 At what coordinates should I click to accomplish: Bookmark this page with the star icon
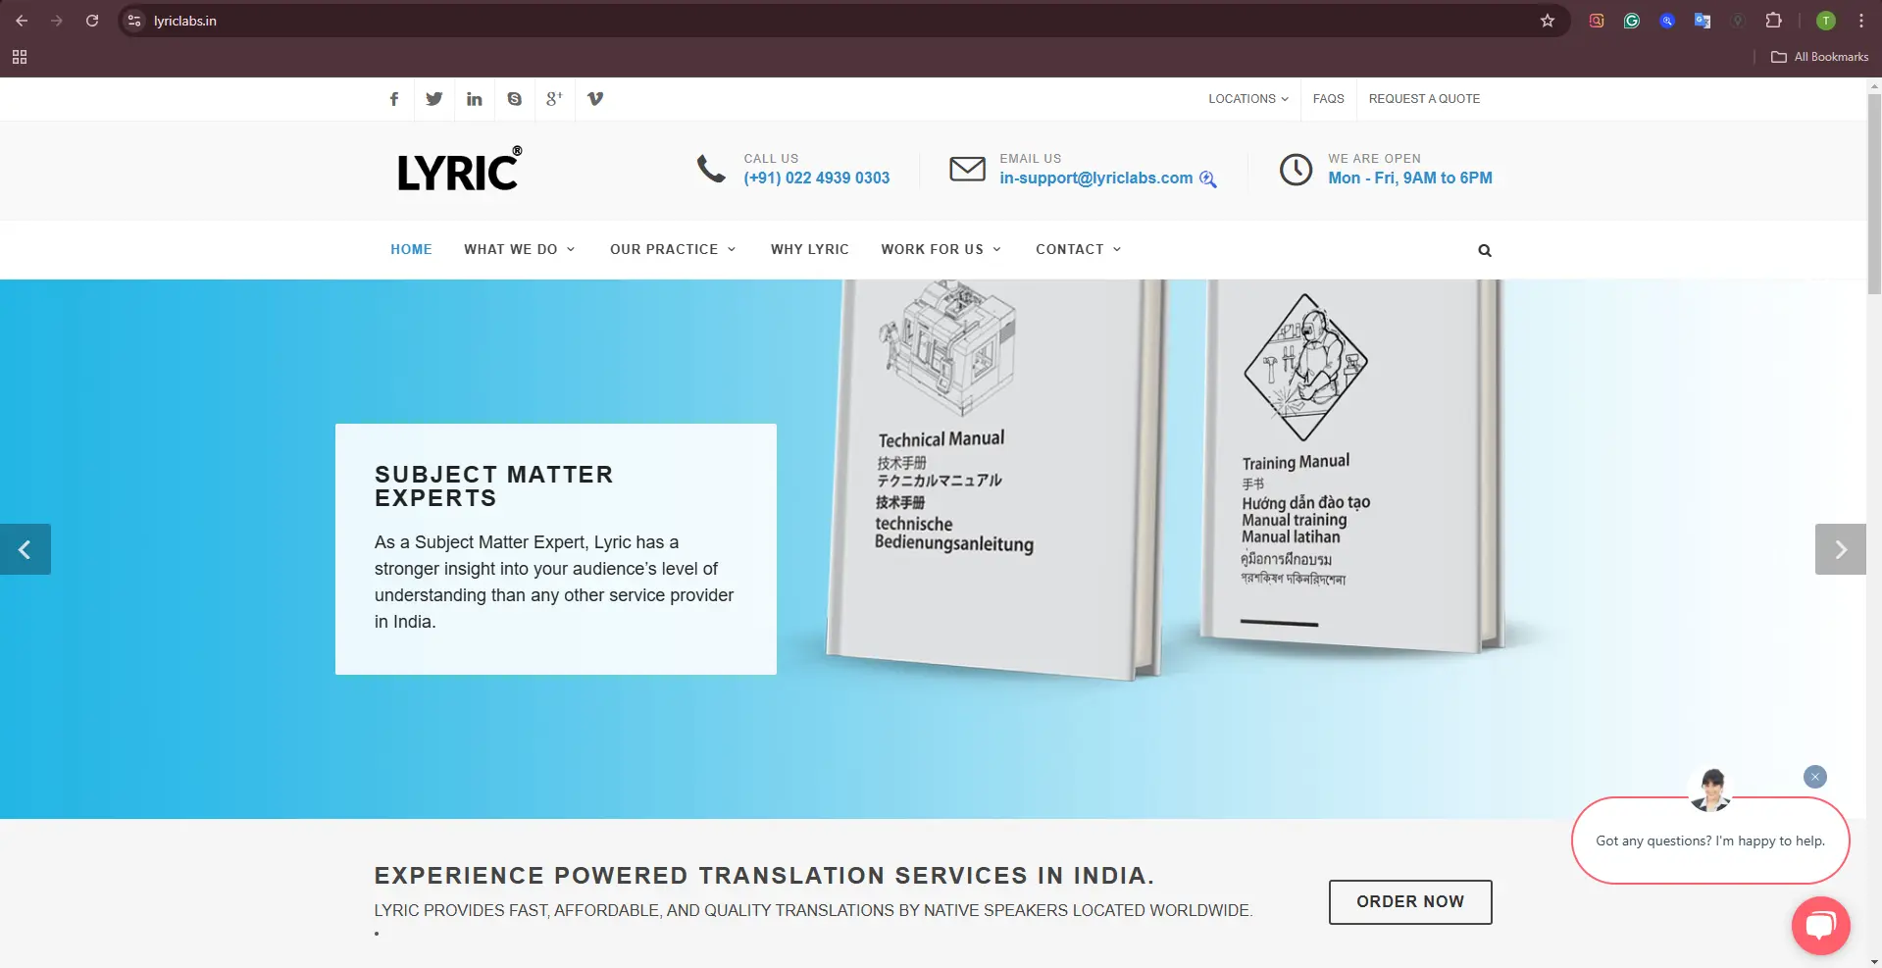1548,21
